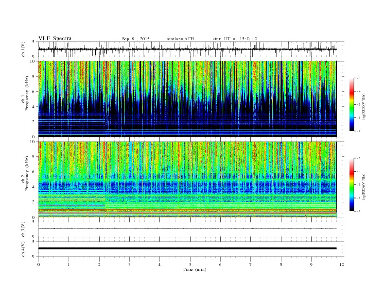Click the 'VLF Spectra' plot title
385x297 pixels.
(55, 38)
